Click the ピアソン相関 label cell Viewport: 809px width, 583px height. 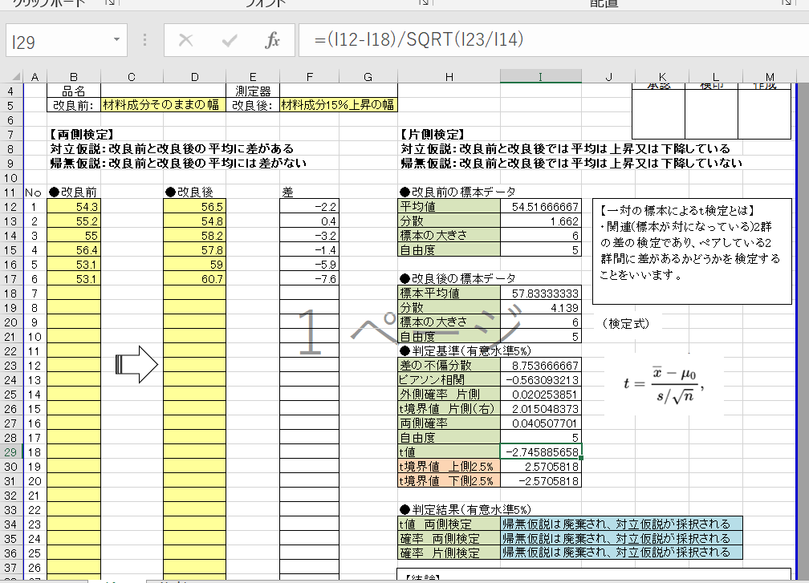point(449,380)
